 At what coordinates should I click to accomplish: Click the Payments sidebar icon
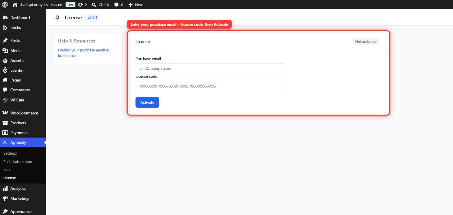[5, 133]
